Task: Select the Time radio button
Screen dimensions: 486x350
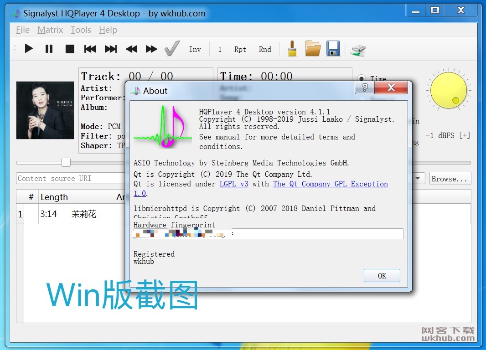Action: click(361, 78)
